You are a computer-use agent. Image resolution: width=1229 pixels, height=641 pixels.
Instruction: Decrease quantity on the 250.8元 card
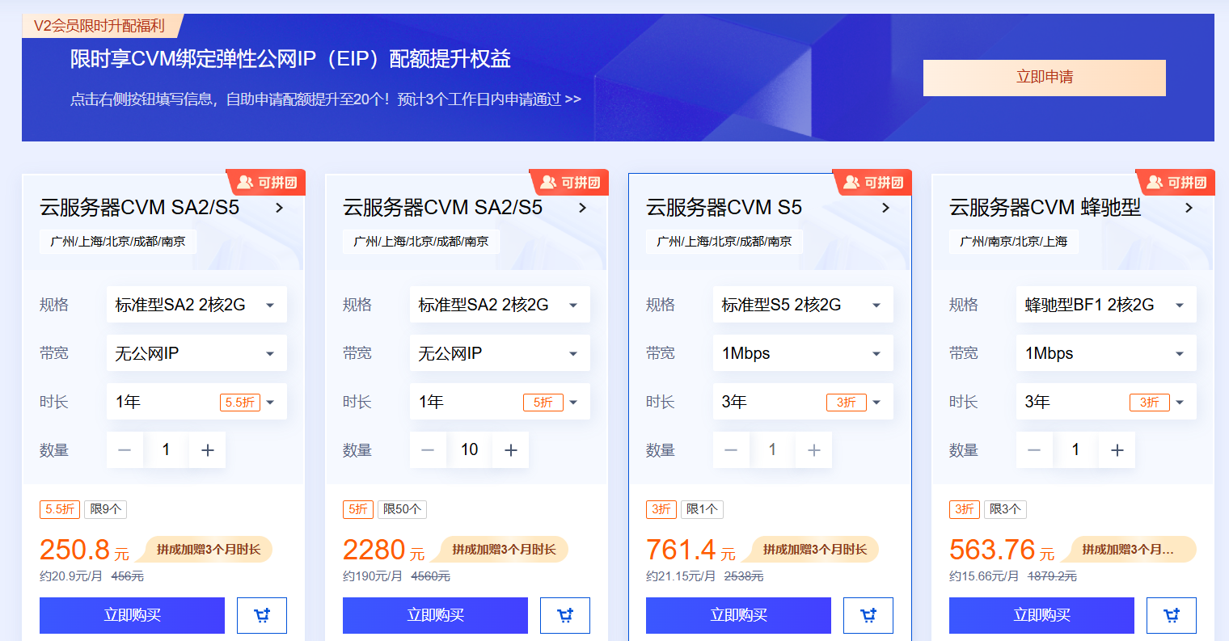click(x=125, y=450)
